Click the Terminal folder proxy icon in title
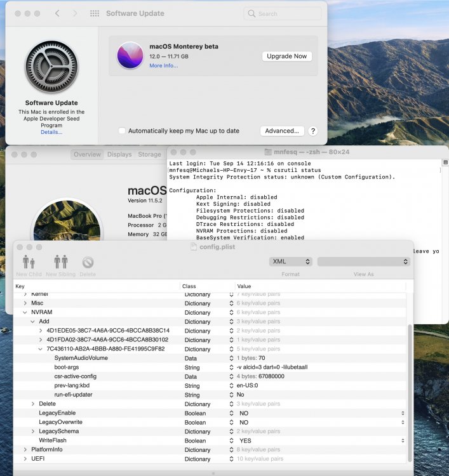Viewport: 449px width, 476px height. click(x=267, y=152)
